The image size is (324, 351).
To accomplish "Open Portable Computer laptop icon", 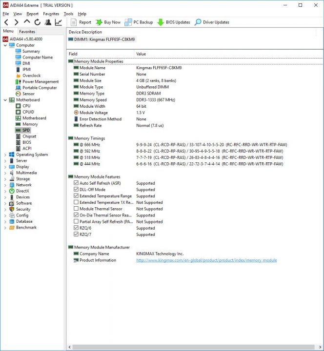I will pyautogui.click(x=18, y=88).
